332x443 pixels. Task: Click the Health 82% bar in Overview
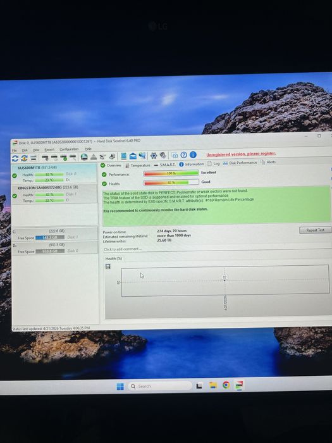click(x=171, y=183)
